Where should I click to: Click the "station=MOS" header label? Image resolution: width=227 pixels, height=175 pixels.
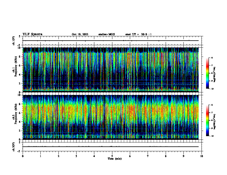(x=107, y=34)
